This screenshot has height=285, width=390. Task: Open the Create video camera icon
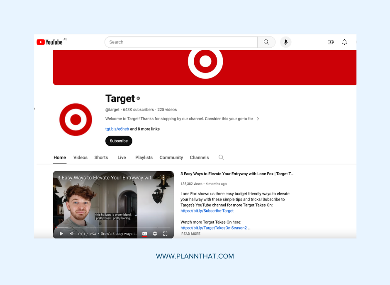click(331, 42)
